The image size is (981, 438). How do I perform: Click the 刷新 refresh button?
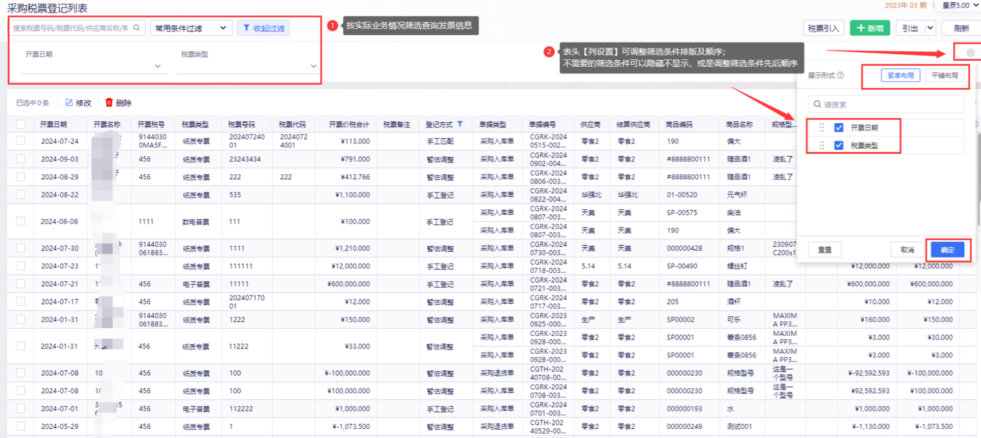click(x=960, y=28)
